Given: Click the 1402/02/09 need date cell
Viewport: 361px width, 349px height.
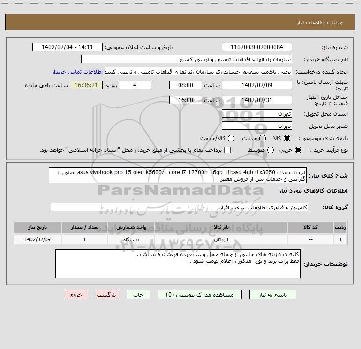Looking at the screenshot, I should coord(38,239).
